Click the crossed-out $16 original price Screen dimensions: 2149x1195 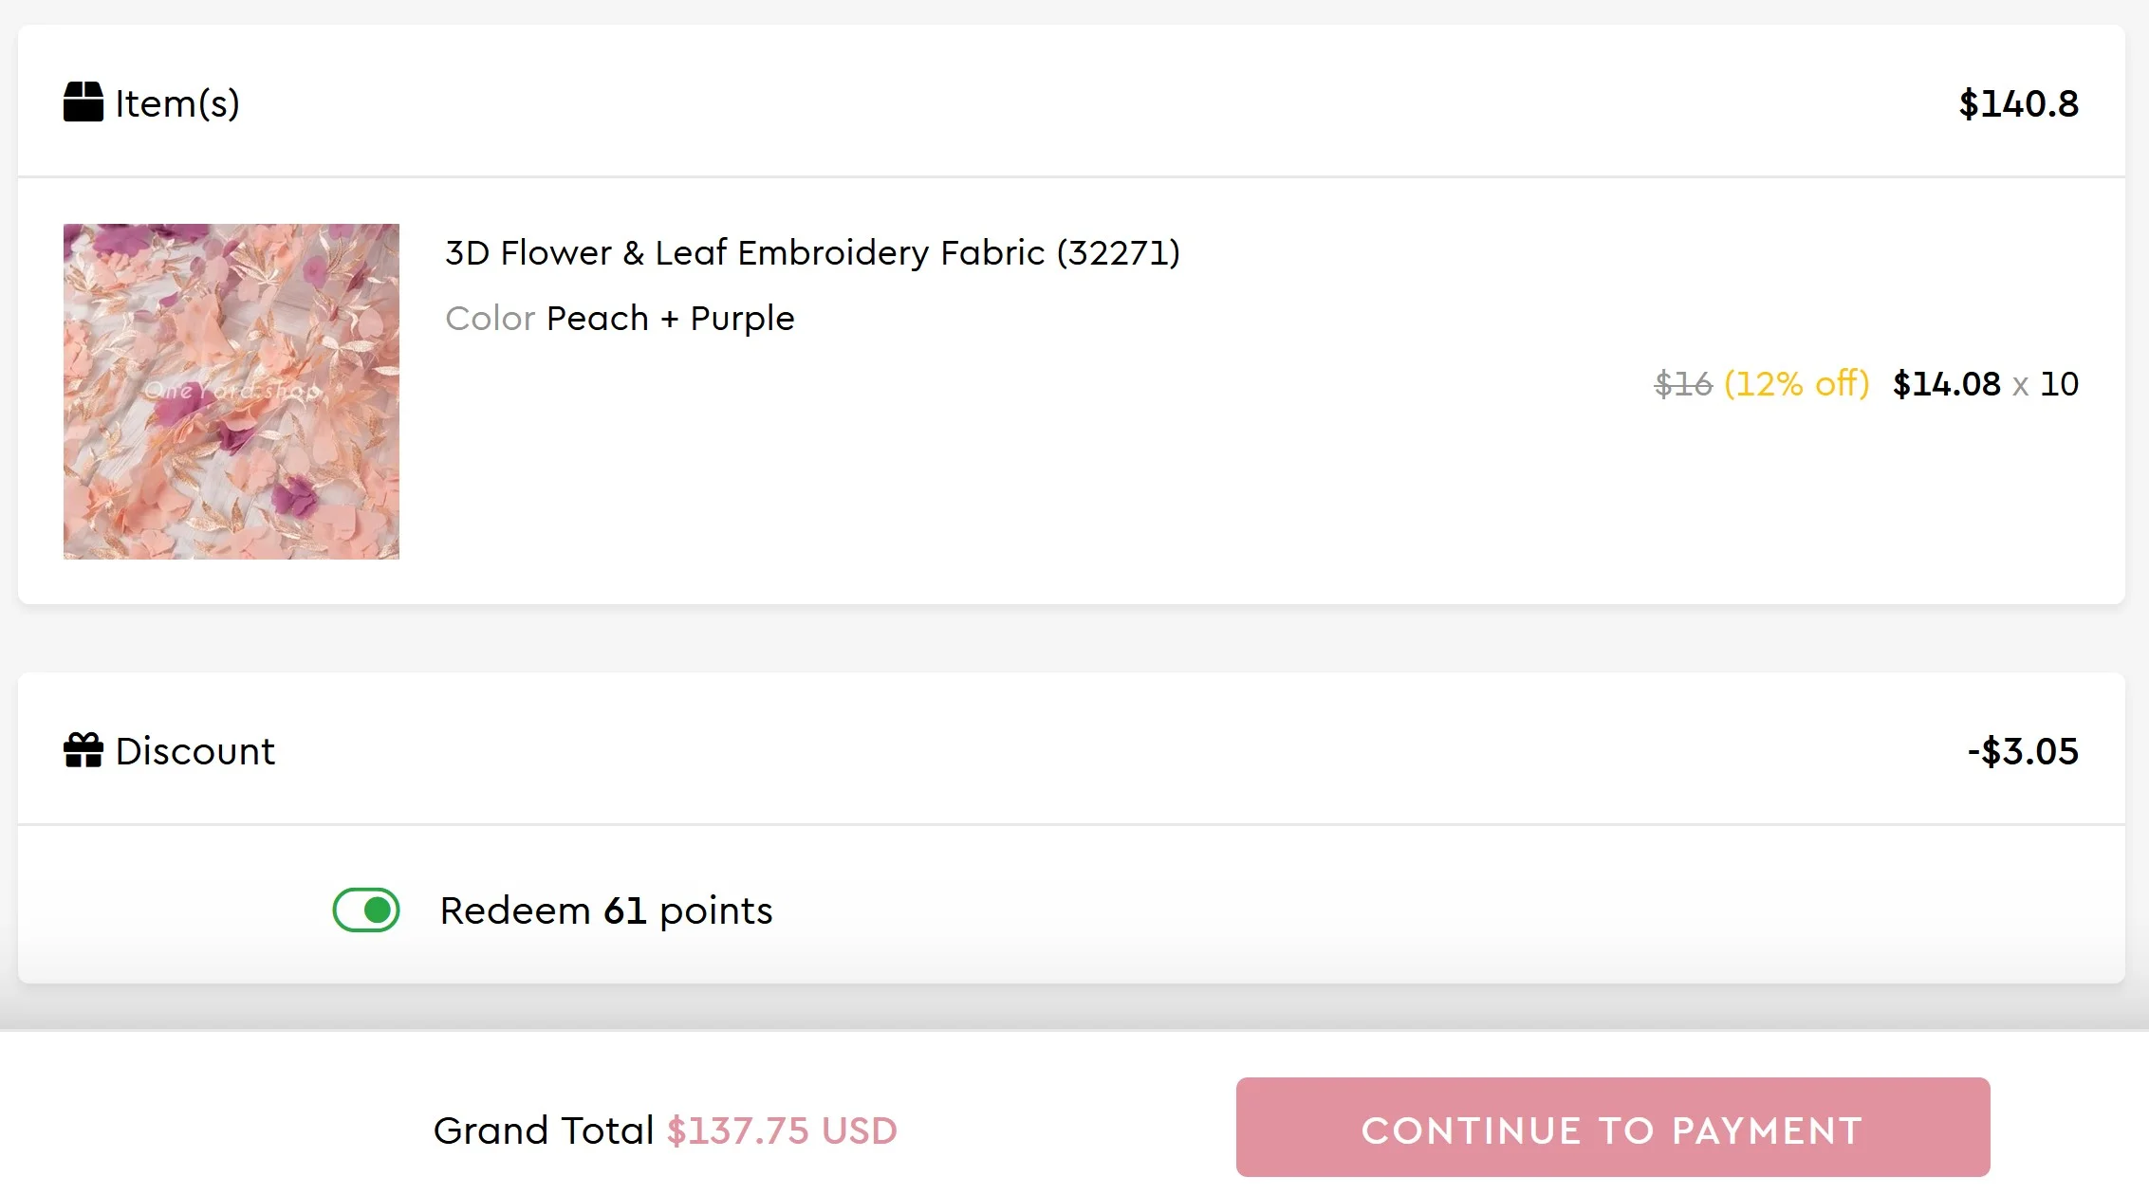point(1682,384)
